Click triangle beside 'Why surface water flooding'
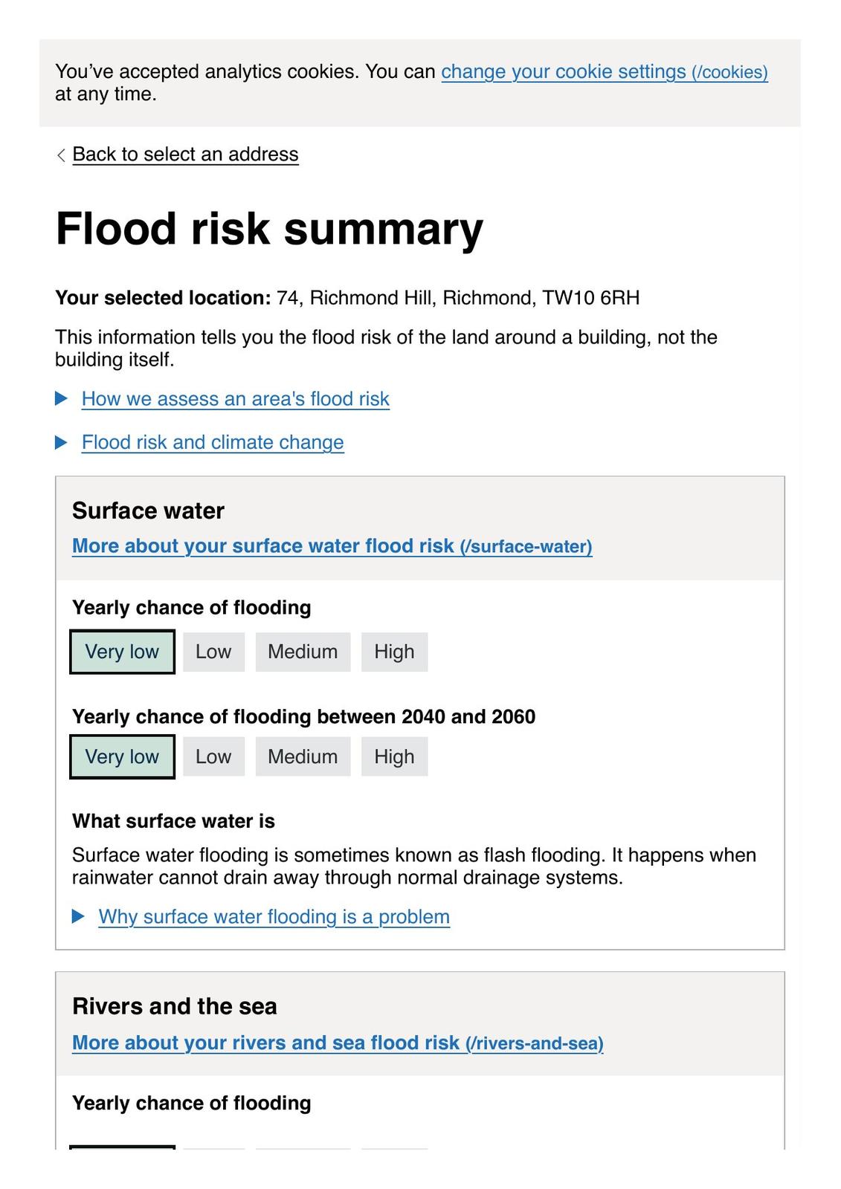The width and height of the screenshot is (841, 1189). pos(78,917)
